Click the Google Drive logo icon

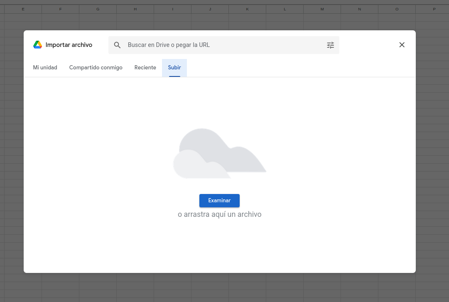[38, 45]
